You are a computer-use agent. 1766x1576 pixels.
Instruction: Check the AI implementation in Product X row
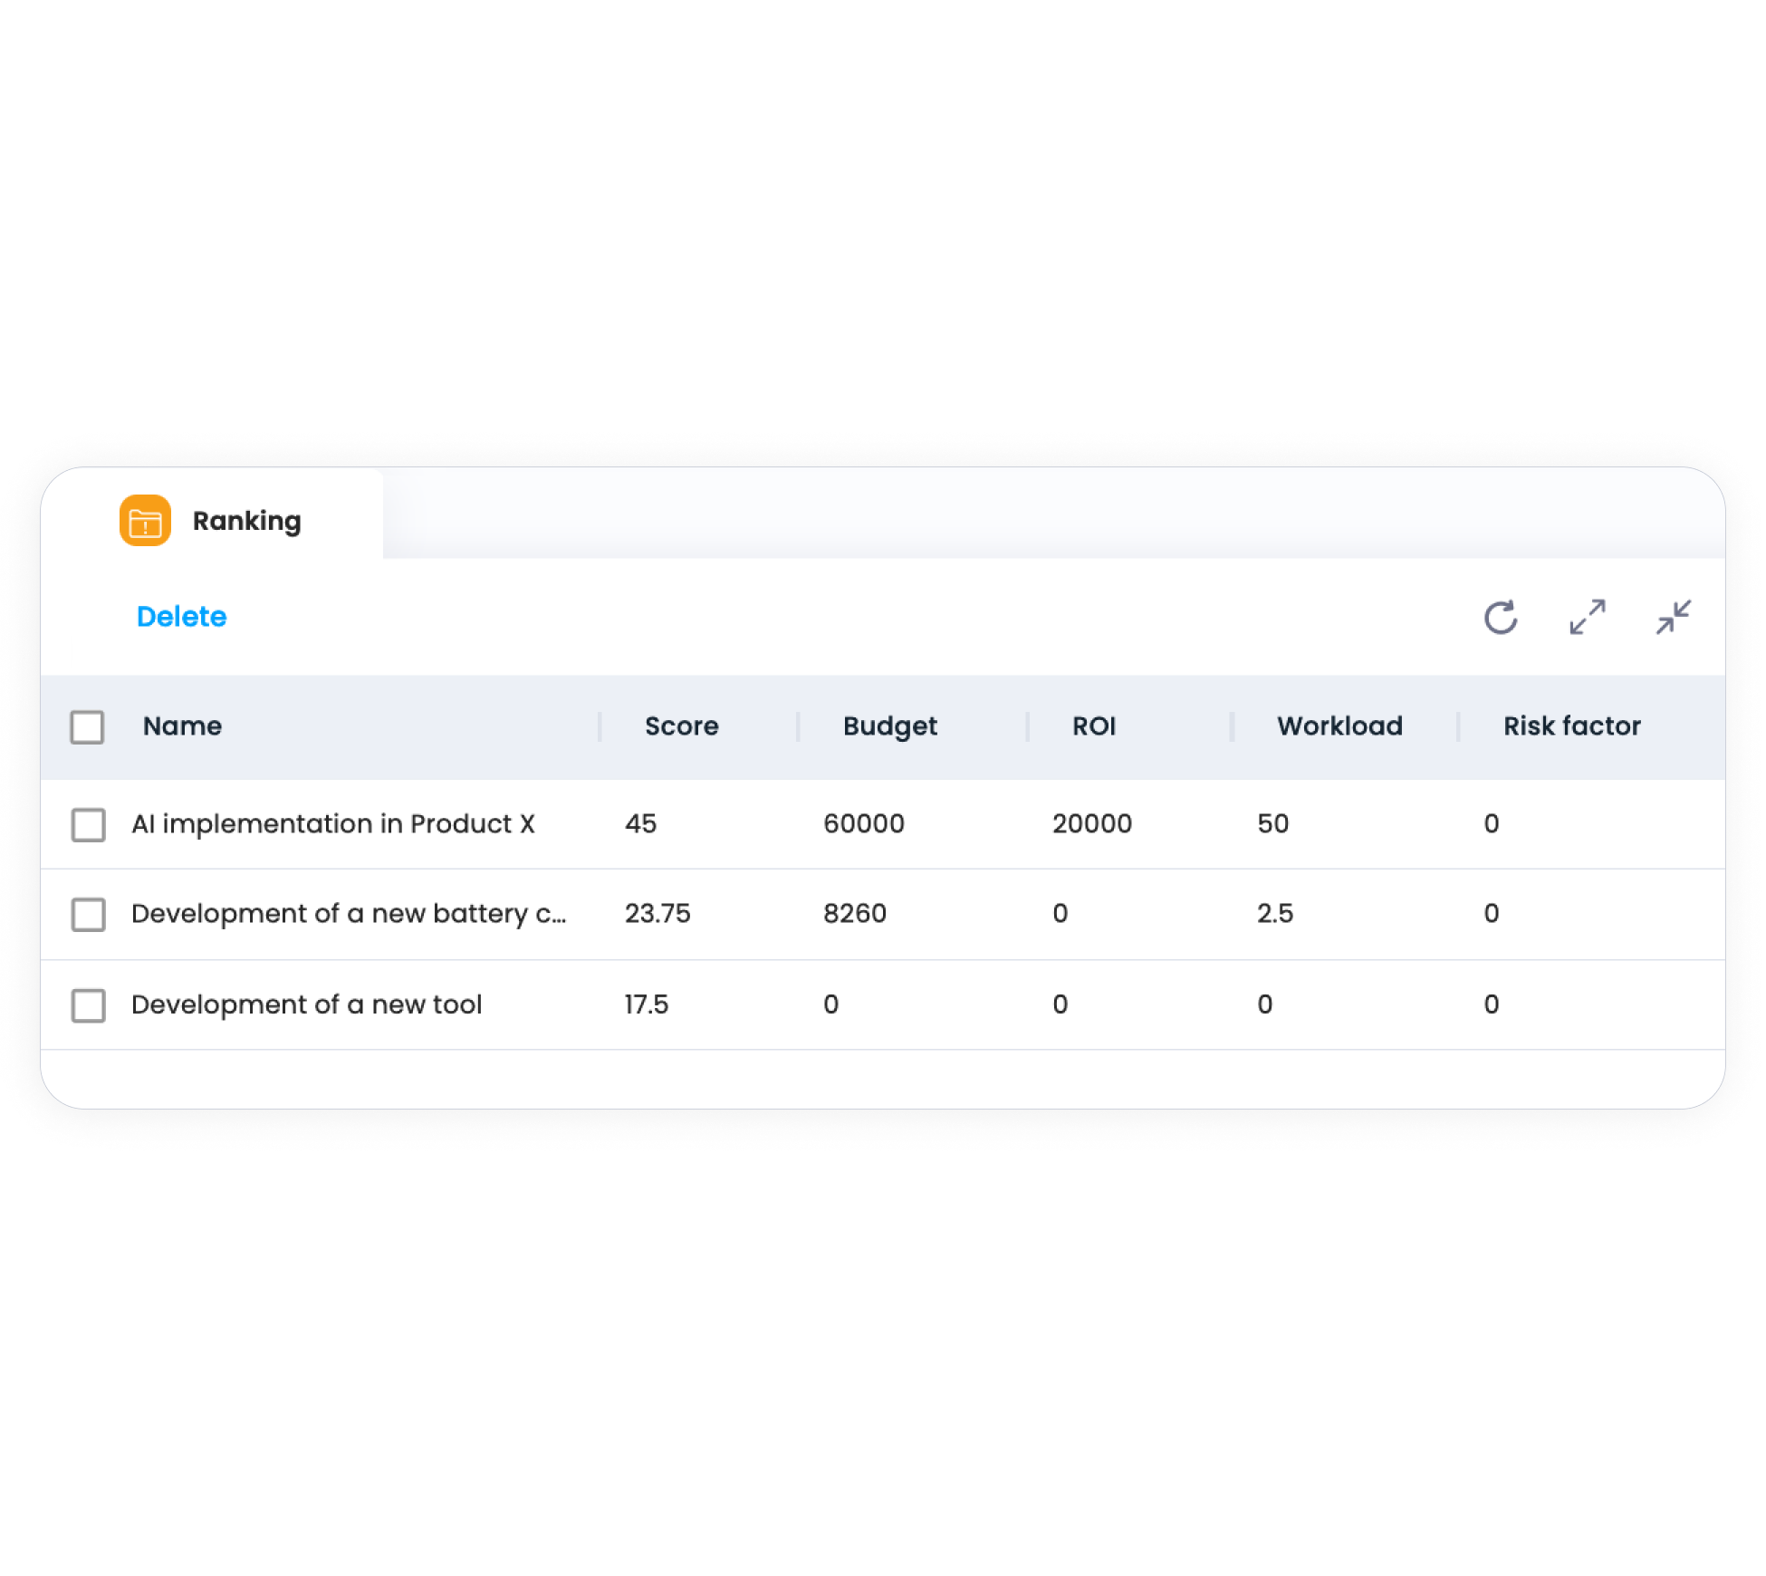click(88, 824)
